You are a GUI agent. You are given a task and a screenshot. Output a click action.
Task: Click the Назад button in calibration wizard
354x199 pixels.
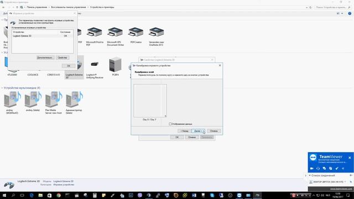pos(184,131)
